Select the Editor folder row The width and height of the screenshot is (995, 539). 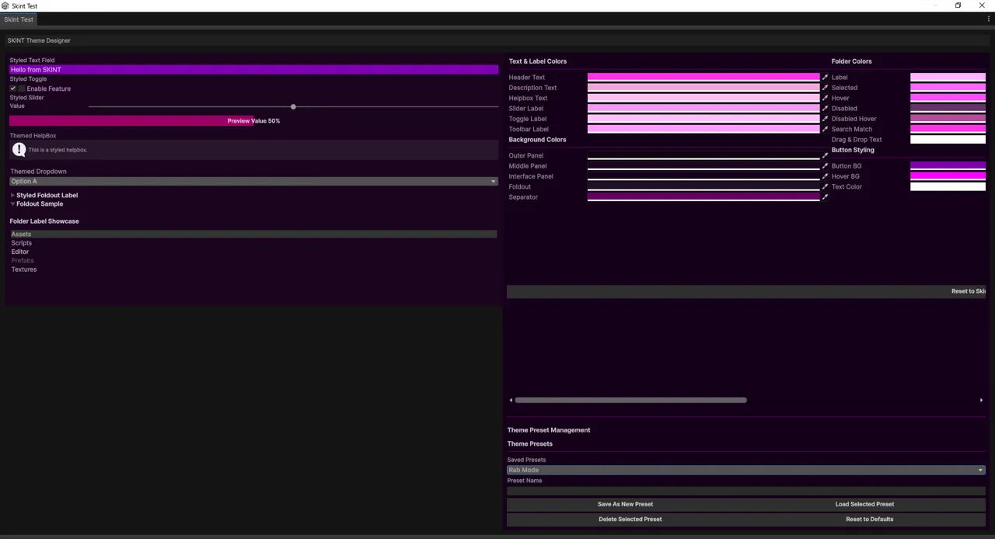[253, 252]
